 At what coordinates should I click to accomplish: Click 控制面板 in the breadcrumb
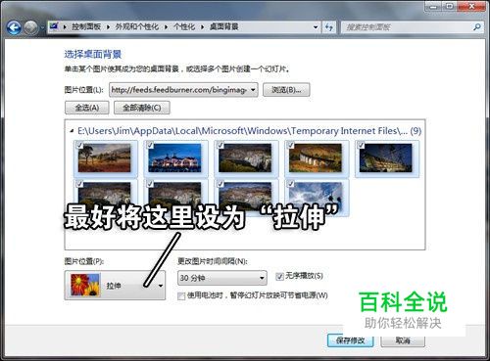click(x=86, y=26)
